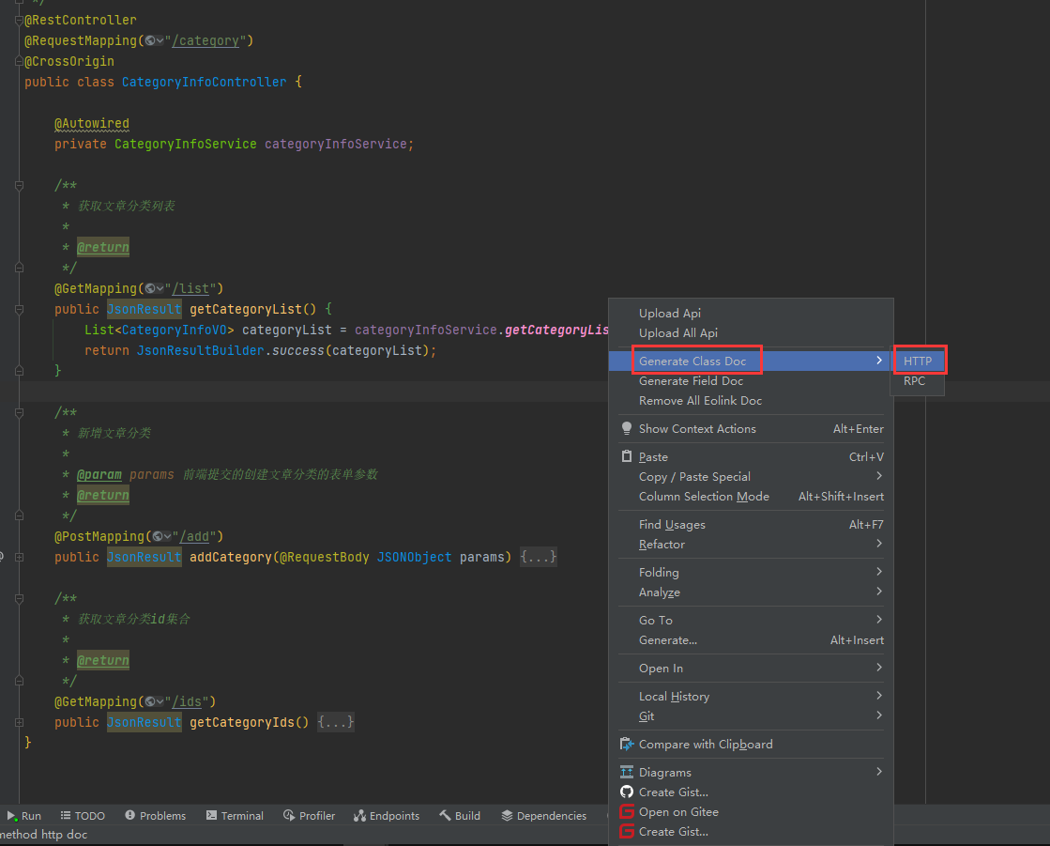Click the globe icon before "/list" mapping
Viewport: 1050px width, 846px height.
pyautogui.click(x=150, y=289)
